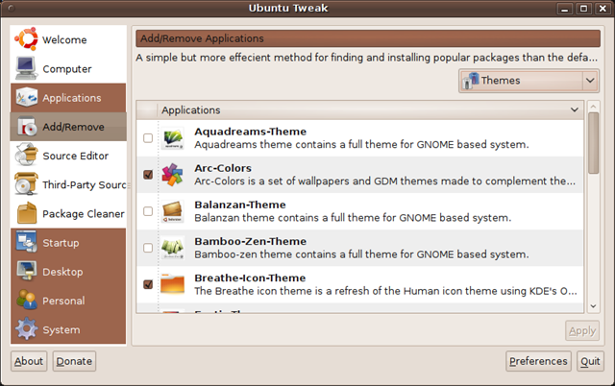Check the Balanzan-Theme checkbox
The image size is (615, 386).
148,211
